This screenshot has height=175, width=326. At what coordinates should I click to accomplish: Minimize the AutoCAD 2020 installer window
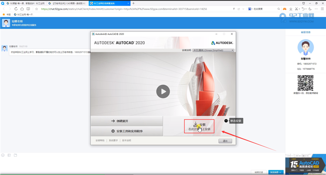[x=216, y=34]
